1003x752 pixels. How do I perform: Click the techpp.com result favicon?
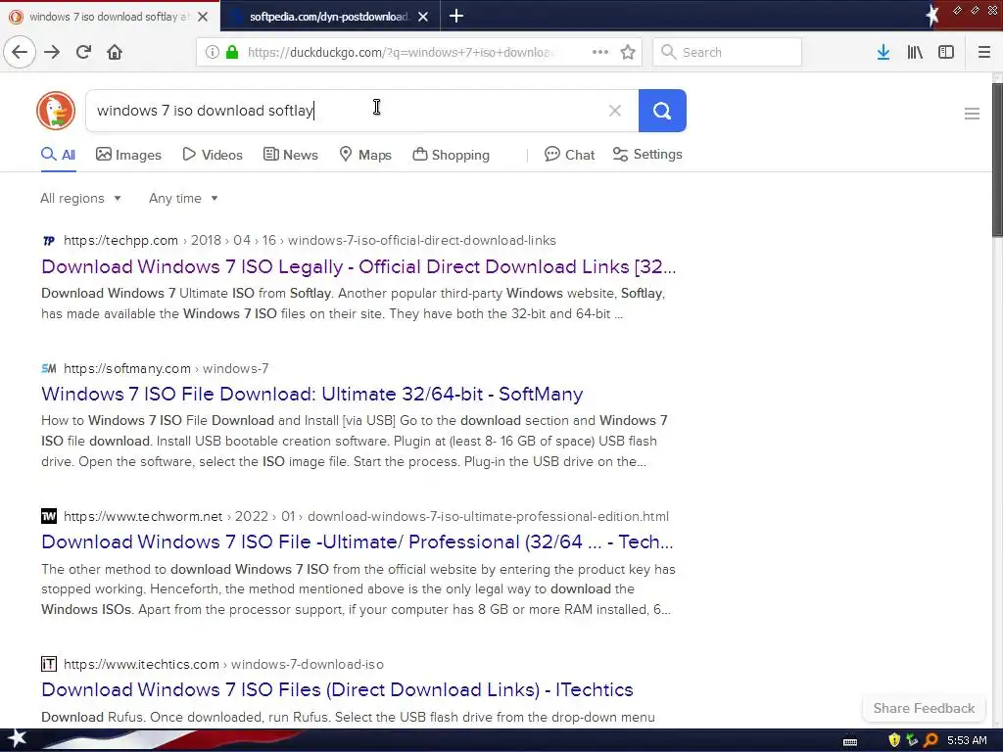click(49, 241)
